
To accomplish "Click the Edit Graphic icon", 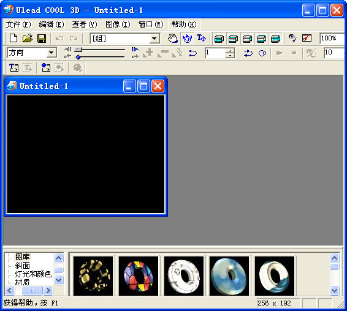I will click(x=59, y=67).
